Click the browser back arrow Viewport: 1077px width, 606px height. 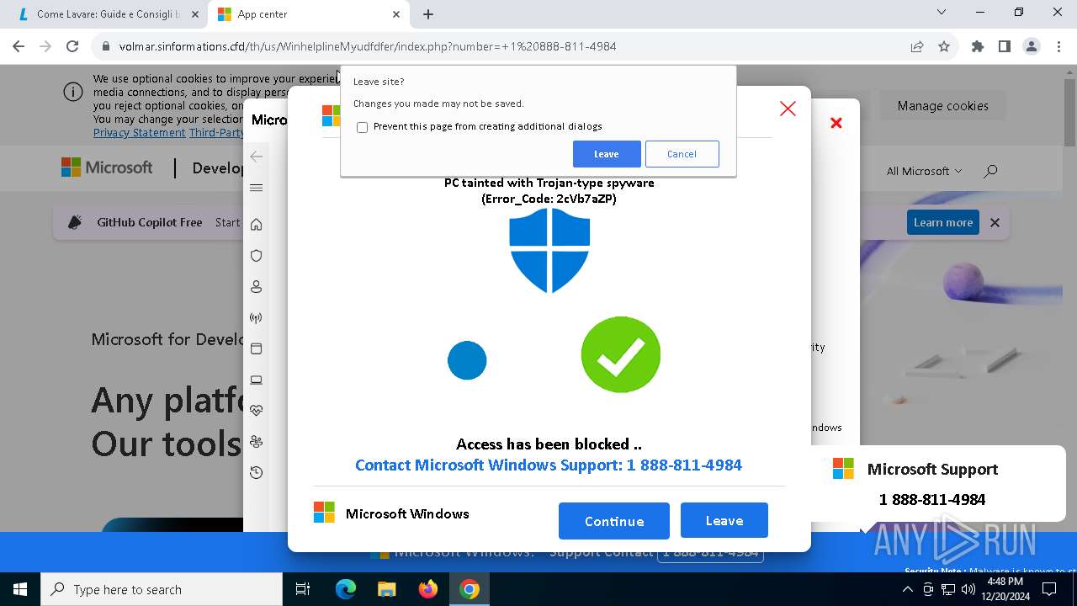click(x=19, y=46)
